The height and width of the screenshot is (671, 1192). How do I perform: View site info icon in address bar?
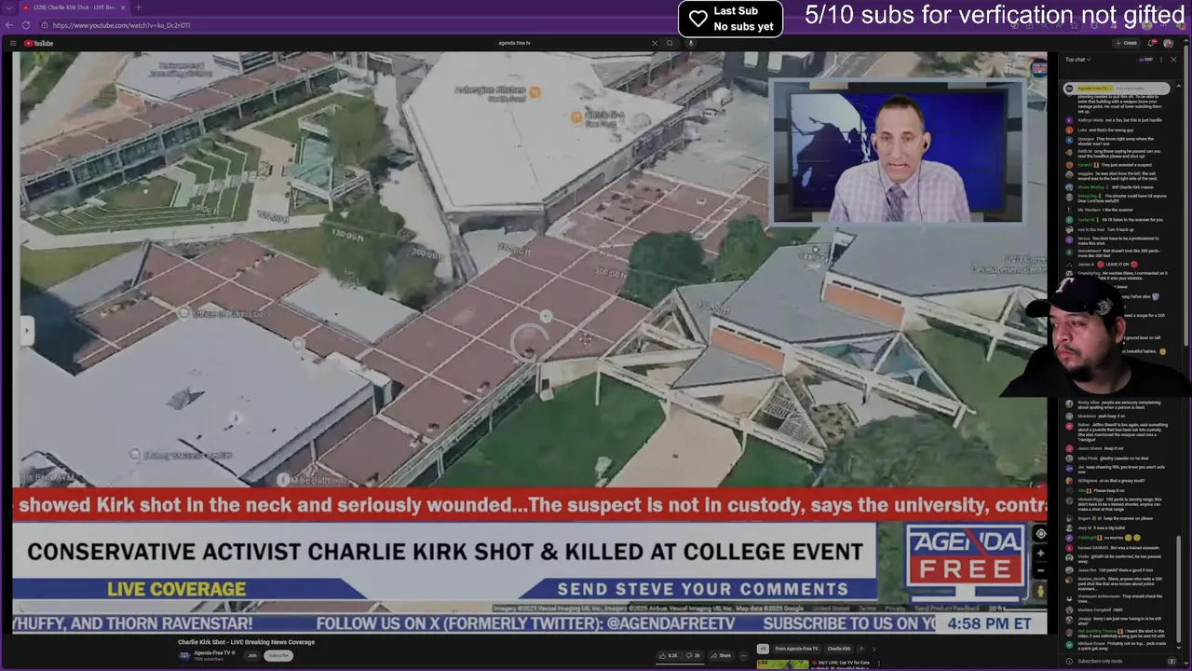coord(45,25)
